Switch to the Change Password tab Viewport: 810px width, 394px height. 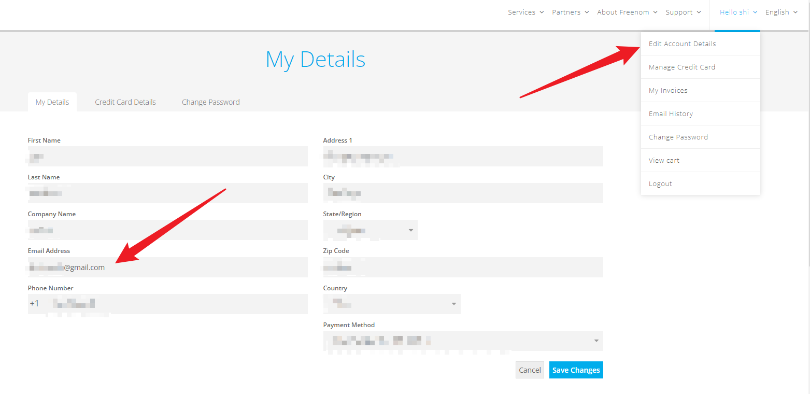(210, 102)
